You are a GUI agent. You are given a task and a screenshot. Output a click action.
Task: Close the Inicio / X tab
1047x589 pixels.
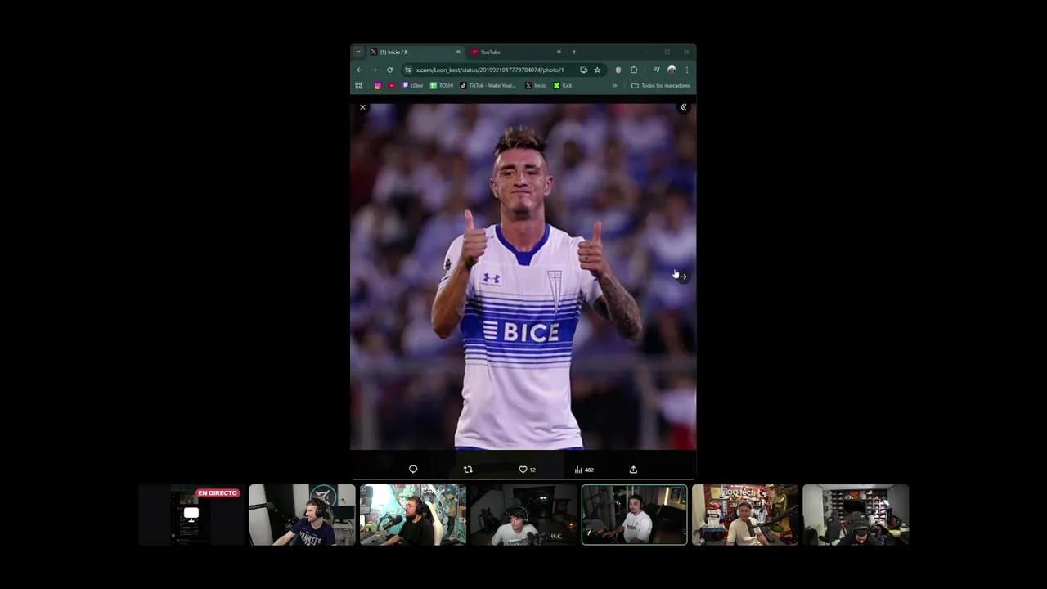tap(458, 52)
